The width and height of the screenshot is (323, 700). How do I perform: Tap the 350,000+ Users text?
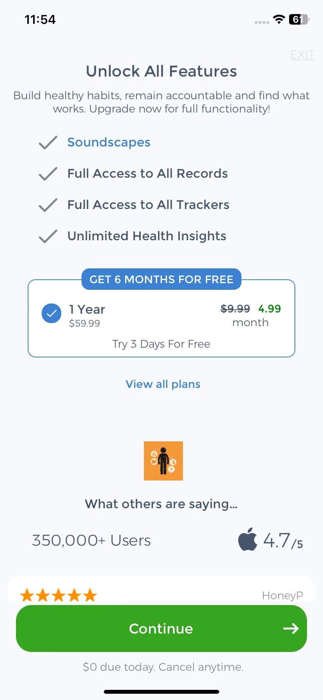[x=91, y=541]
